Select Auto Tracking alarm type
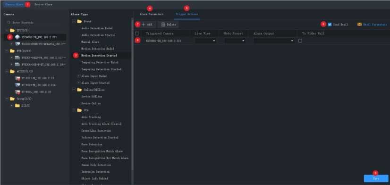This screenshot has height=185, width=390. [x=91, y=117]
